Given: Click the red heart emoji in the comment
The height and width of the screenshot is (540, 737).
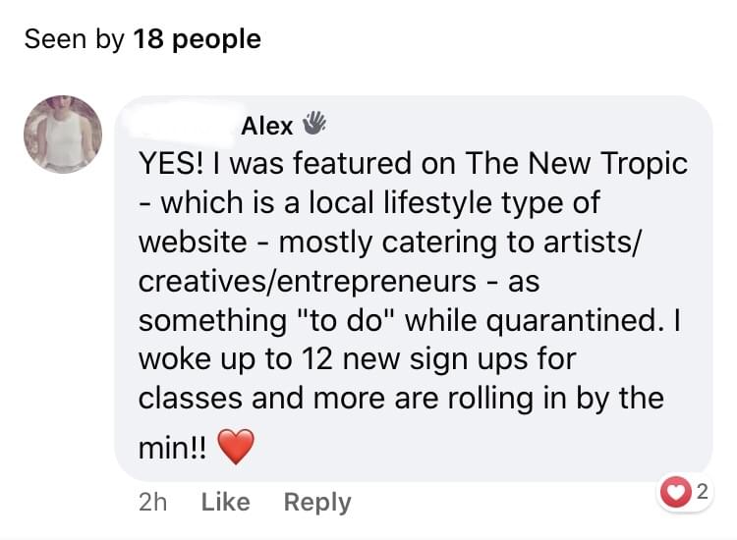Looking at the screenshot, I should click(235, 449).
